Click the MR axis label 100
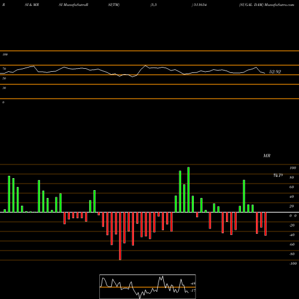This screenshot has height=299, width=299. click(x=293, y=168)
